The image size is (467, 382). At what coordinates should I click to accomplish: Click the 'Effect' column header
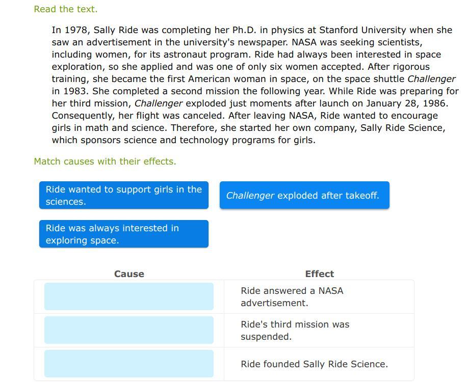tap(319, 274)
